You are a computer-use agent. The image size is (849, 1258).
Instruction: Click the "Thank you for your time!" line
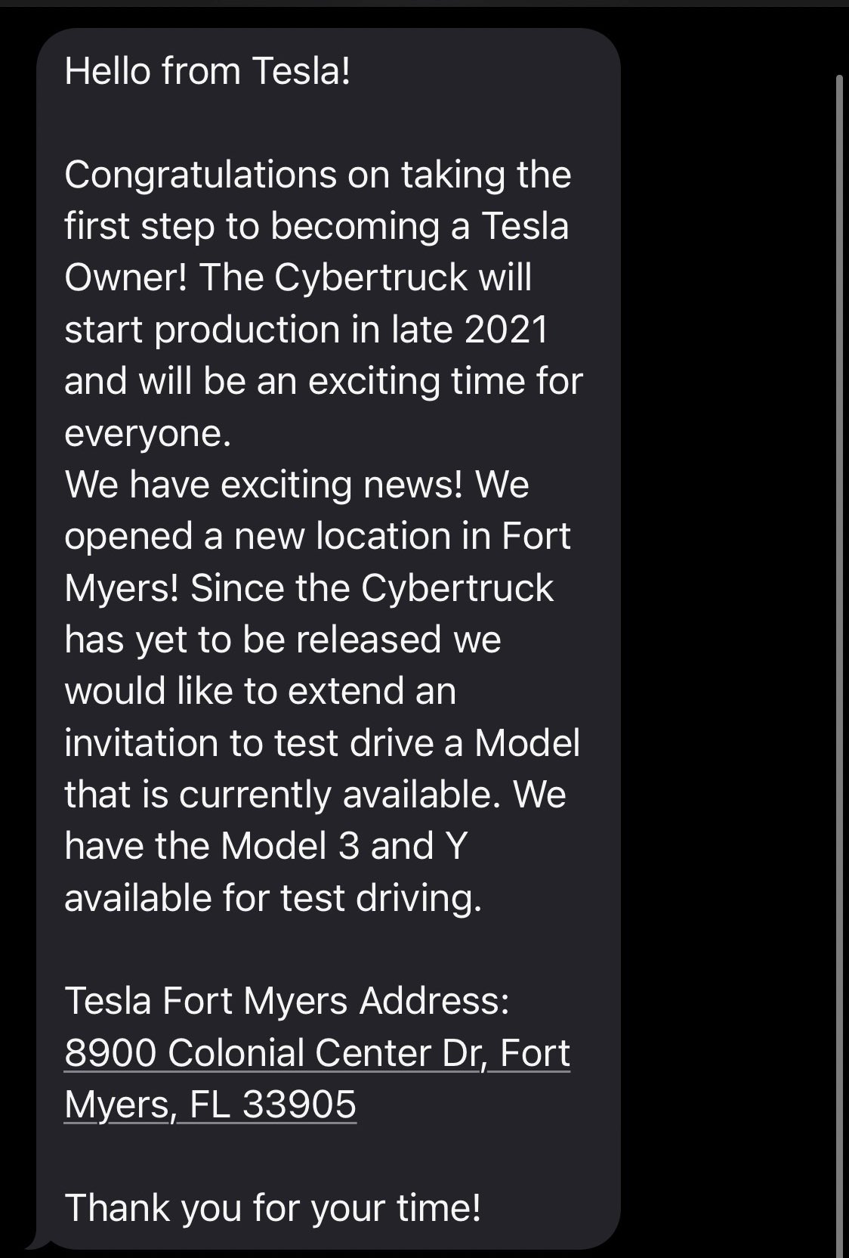[273, 1207]
